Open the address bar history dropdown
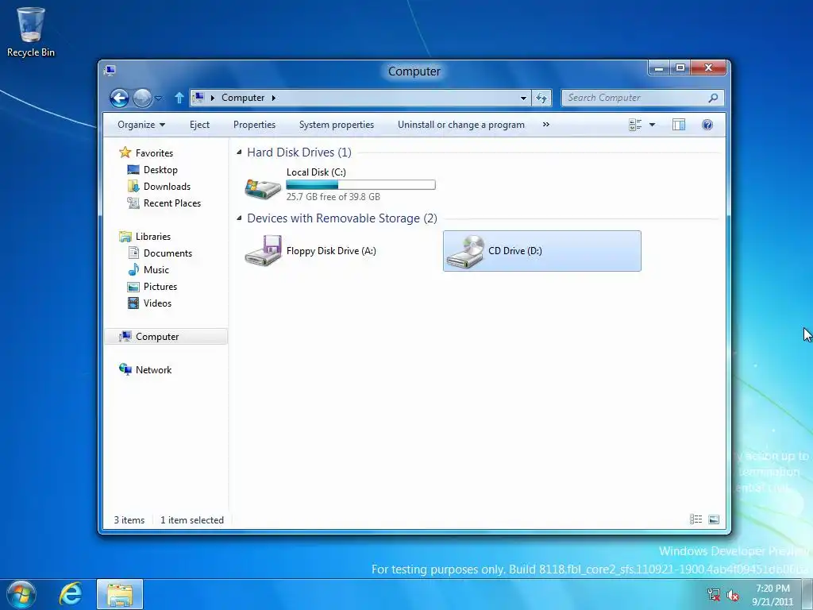Viewport: 813px width, 610px height. pyautogui.click(x=523, y=98)
